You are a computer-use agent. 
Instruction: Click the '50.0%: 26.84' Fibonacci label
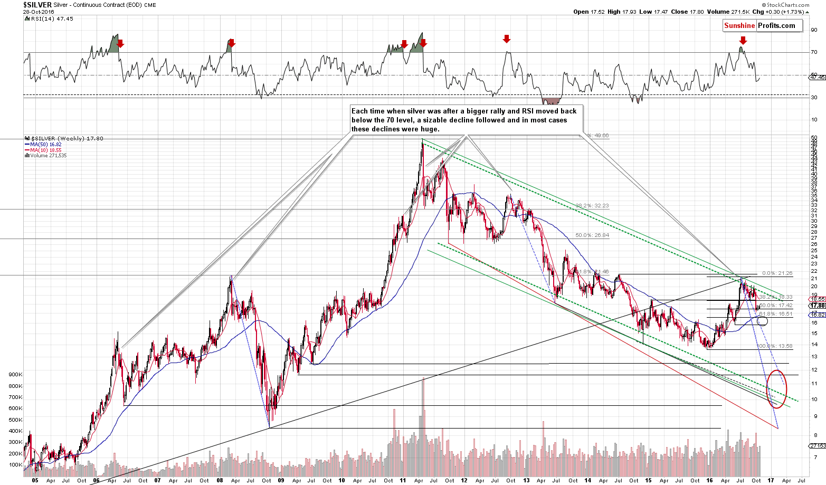pos(592,235)
